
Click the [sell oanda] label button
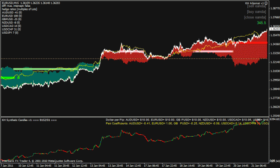click(x=257, y=6)
